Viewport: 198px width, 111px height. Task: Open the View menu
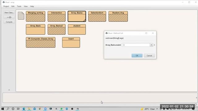(x=26, y=6)
